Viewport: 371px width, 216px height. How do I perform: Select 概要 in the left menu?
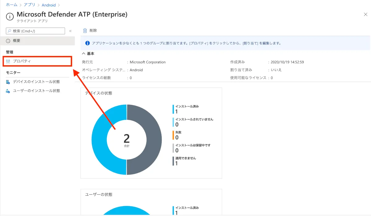37,41
